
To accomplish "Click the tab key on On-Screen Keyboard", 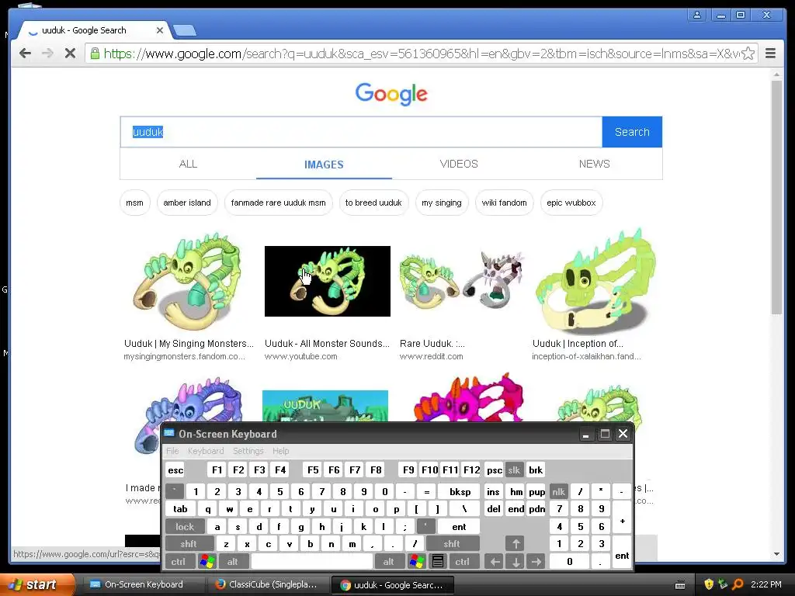I will pos(180,509).
